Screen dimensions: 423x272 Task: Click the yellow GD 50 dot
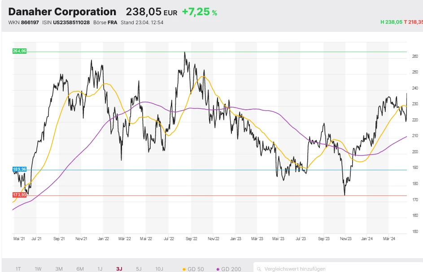184,269
